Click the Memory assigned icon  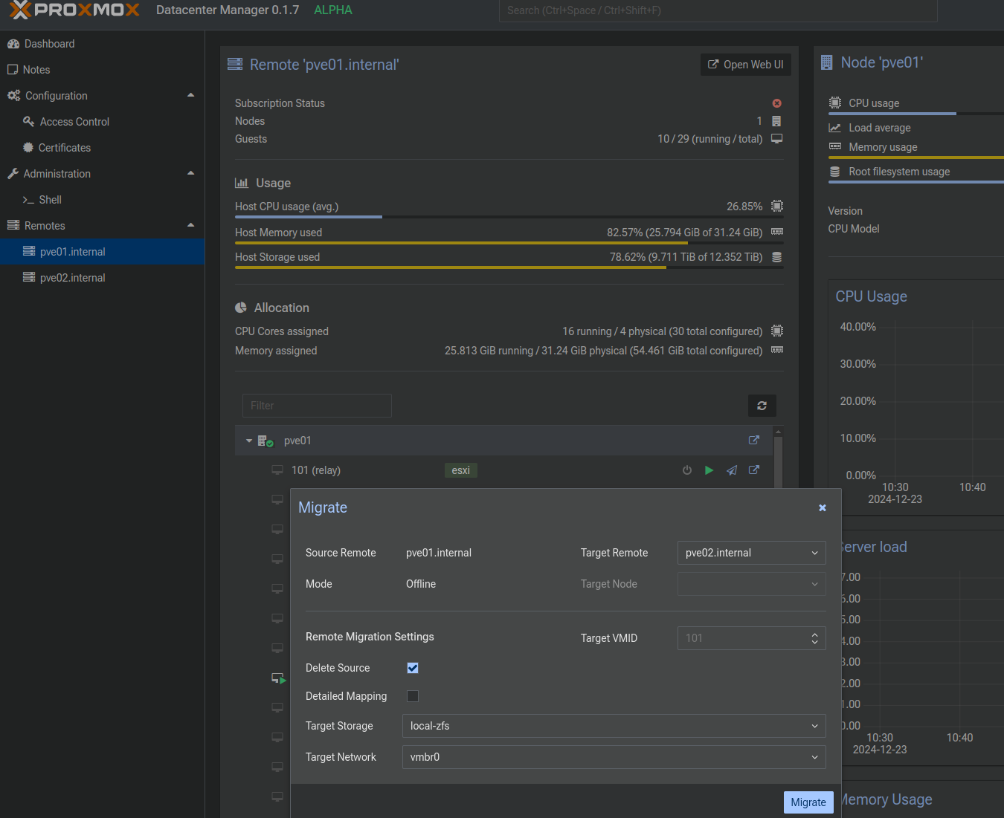pyautogui.click(x=777, y=350)
